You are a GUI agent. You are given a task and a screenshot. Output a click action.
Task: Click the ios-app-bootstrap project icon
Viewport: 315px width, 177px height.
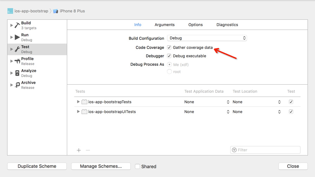pyautogui.click(x=10, y=11)
